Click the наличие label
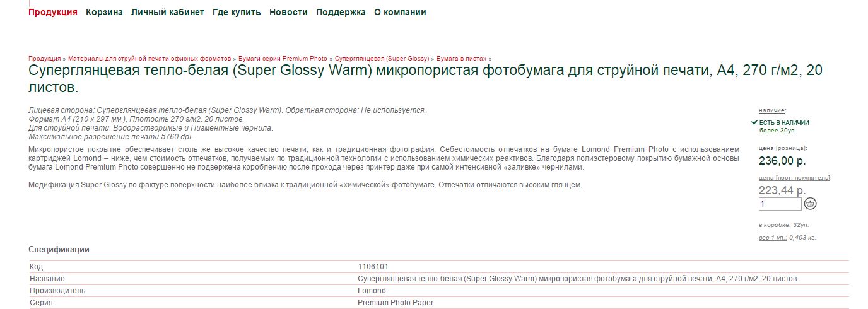The width and height of the screenshot is (868, 309). click(772, 110)
